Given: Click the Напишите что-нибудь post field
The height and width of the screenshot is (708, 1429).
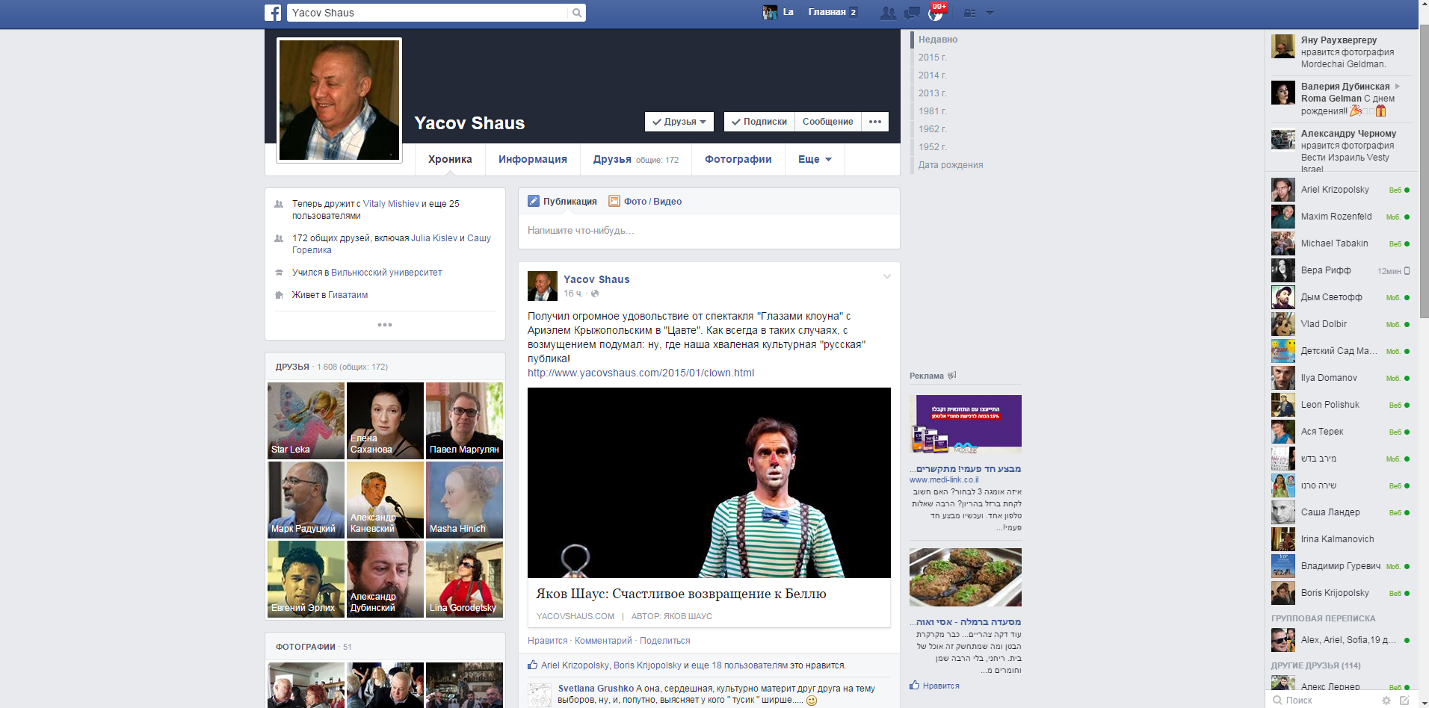Looking at the screenshot, I should coord(709,231).
